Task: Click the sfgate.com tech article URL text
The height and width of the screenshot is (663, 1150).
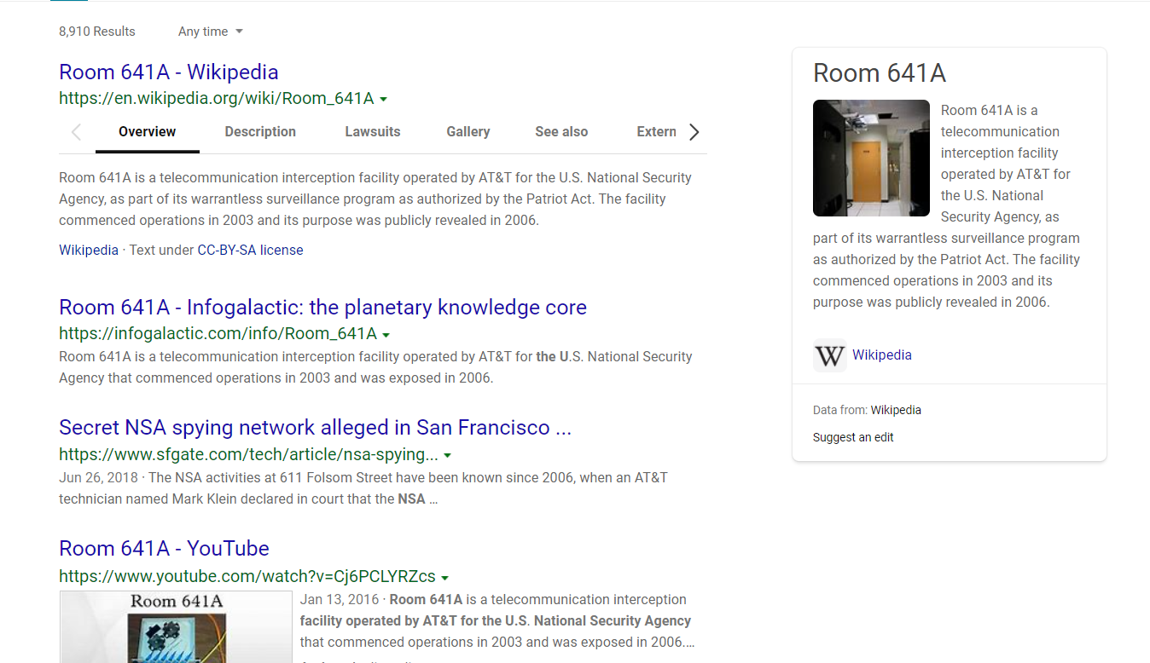Action: tap(249, 454)
